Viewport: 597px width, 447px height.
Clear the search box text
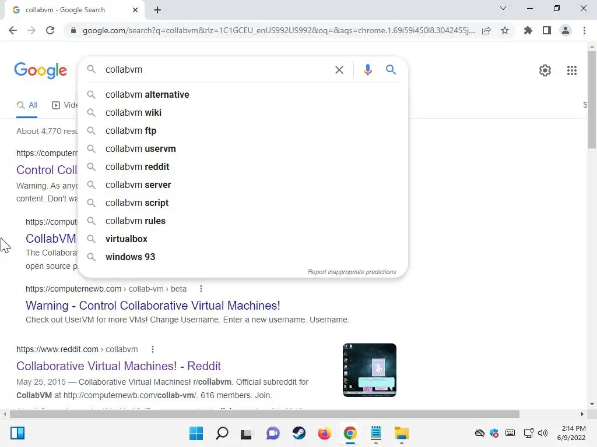339,70
